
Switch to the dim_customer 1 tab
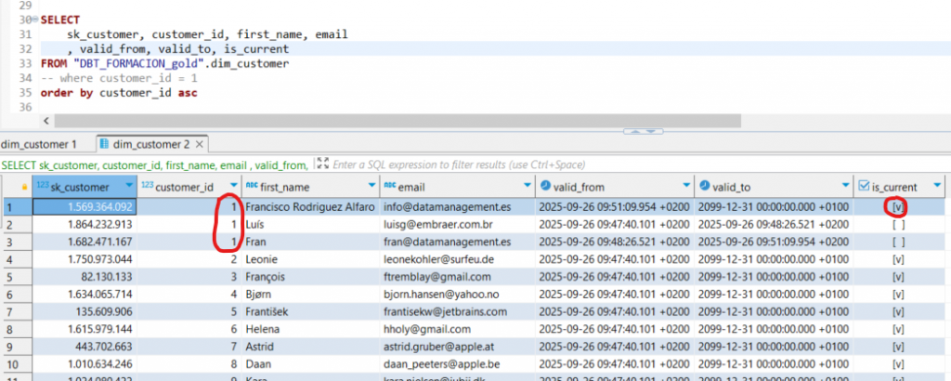(x=38, y=144)
